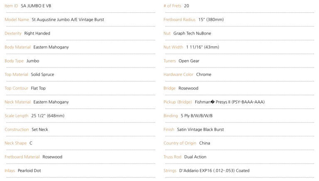
Task: Click the Body Material Eastern Mahogany value
Action: point(51,47)
